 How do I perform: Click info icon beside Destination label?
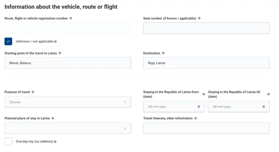[163, 53]
